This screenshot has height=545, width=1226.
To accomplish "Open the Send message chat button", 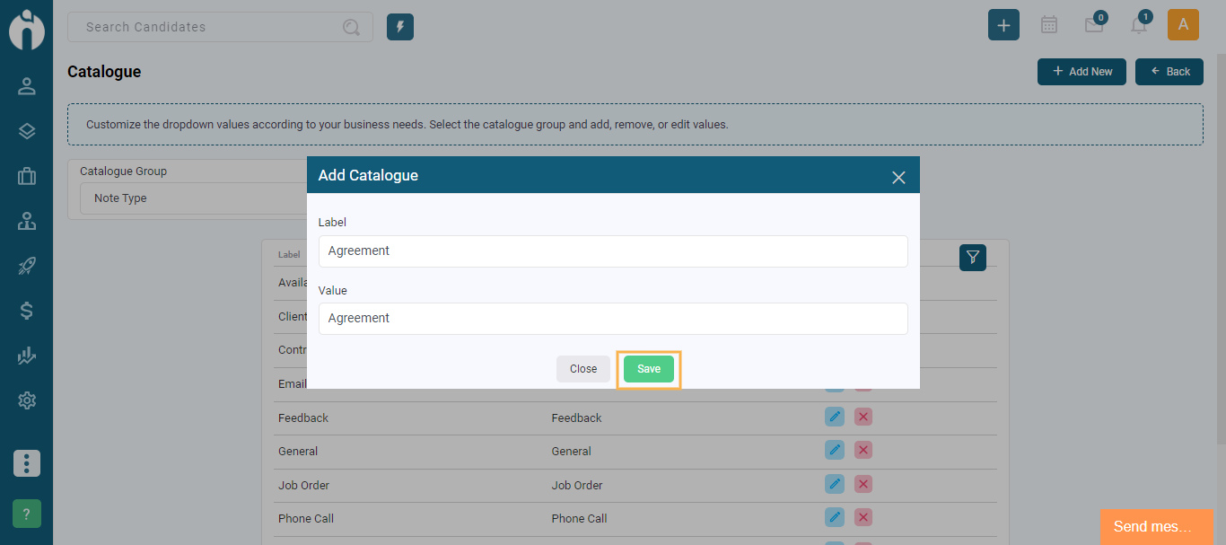I will (1156, 527).
